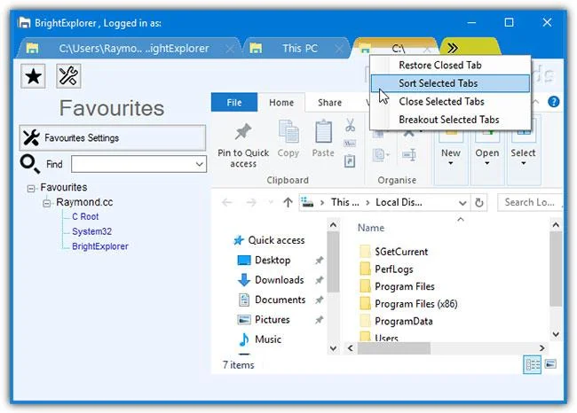Click the Find magnifying glass icon
This screenshot has width=577, height=413.
tap(30, 164)
